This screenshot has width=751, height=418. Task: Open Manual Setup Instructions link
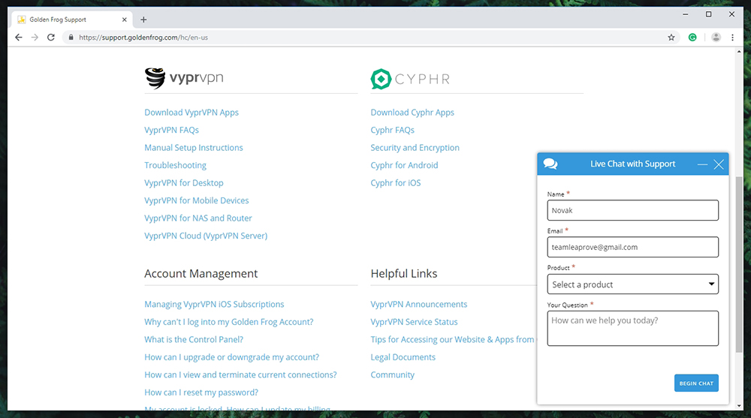(x=194, y=148)
